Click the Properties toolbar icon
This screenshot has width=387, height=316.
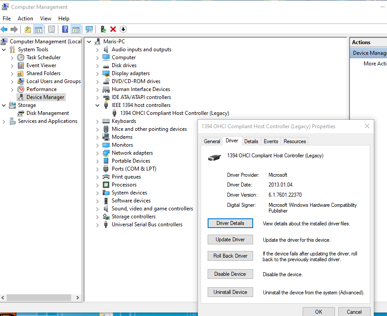[51, 29]
